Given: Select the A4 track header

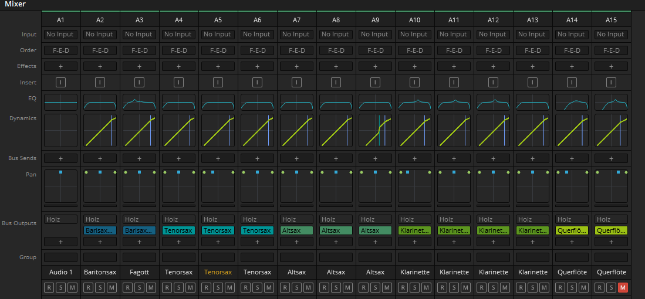Looking at the screenshot, I should [178, 20].
